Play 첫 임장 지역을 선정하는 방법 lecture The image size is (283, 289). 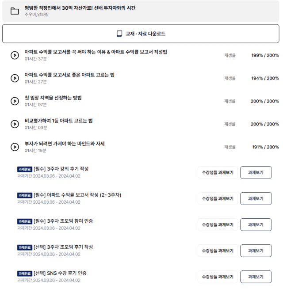(15, 101)
